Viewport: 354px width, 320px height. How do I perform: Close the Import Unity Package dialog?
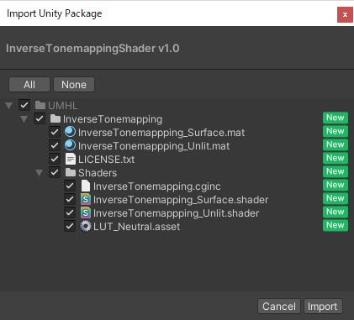click(345, 14)
